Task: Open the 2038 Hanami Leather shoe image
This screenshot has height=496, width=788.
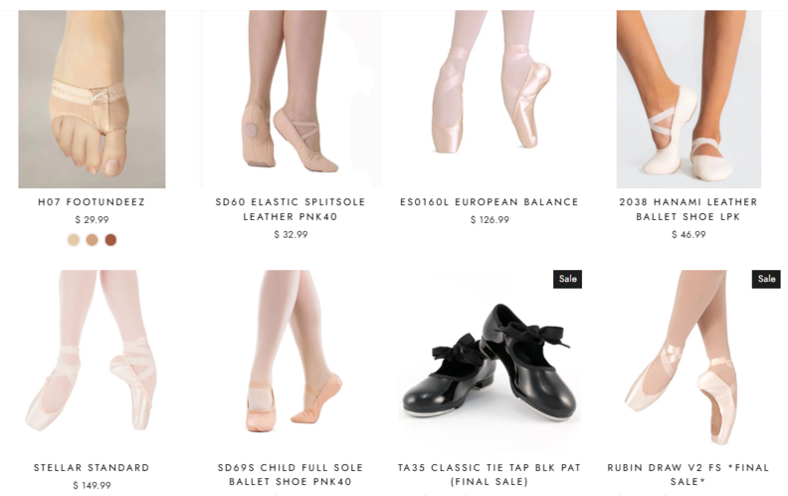Action: tap(689, 99)
